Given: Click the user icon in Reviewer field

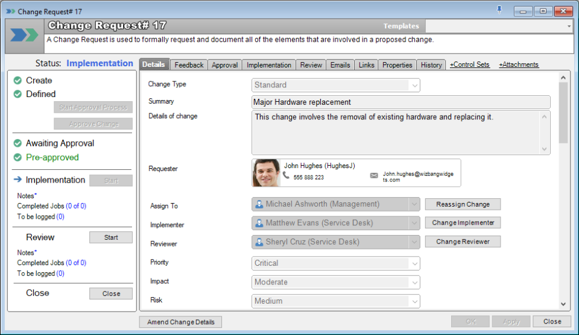Looking at the screenshot, I should [259, 242].
